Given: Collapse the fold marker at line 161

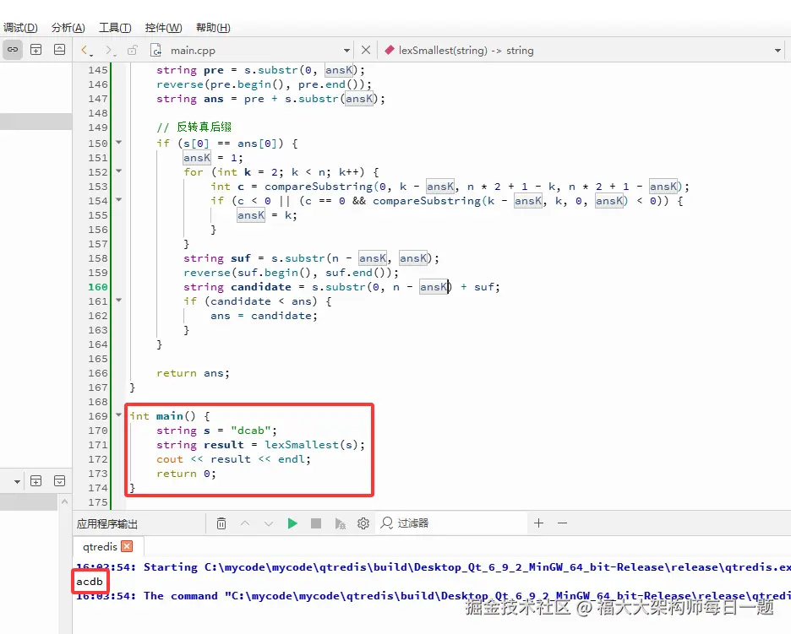Looking at the screenshot, I should (x=119, y=301).
